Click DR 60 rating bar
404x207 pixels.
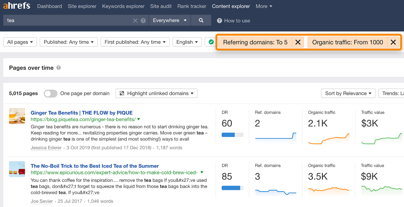click(233, 135)
